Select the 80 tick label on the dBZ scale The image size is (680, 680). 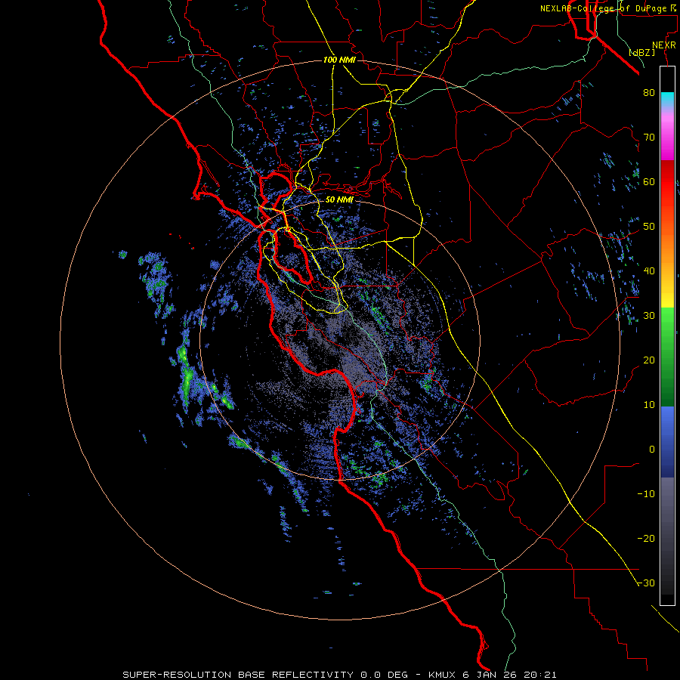point(649,92)
